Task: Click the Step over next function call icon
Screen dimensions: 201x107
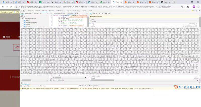Action: [x=94, y=13]
